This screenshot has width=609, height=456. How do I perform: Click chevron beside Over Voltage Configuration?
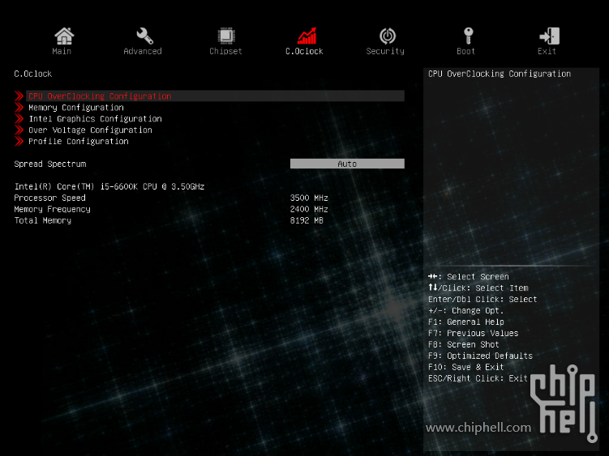click(x=19, y=130)
